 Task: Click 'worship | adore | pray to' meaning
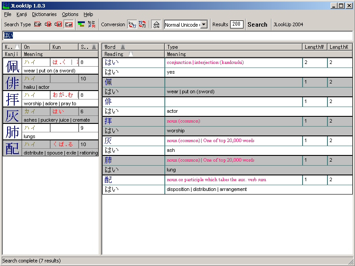50,103
